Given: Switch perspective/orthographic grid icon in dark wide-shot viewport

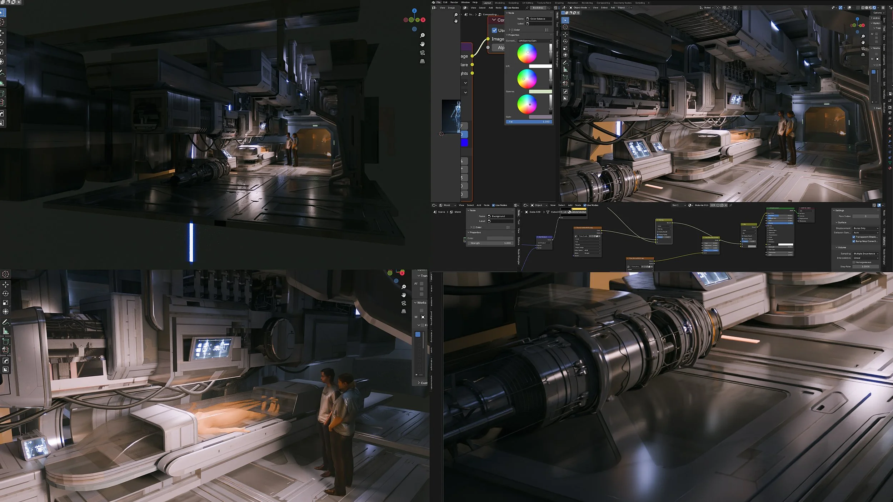Looking at the screenshot, I should pos(422,61).
